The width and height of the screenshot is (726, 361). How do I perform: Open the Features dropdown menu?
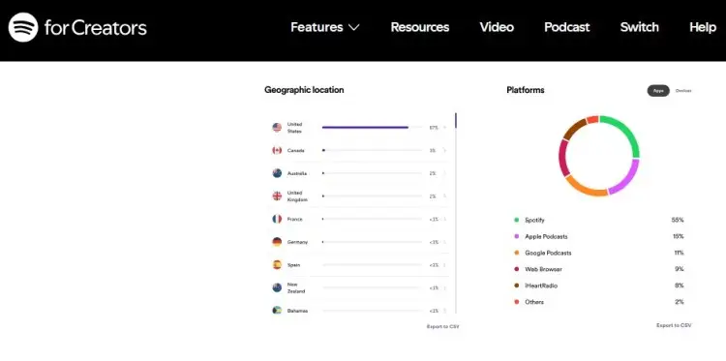pyautogui.click(x=325, y=27)
